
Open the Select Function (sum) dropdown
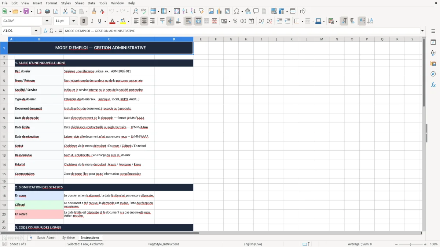tap(56, 31)
